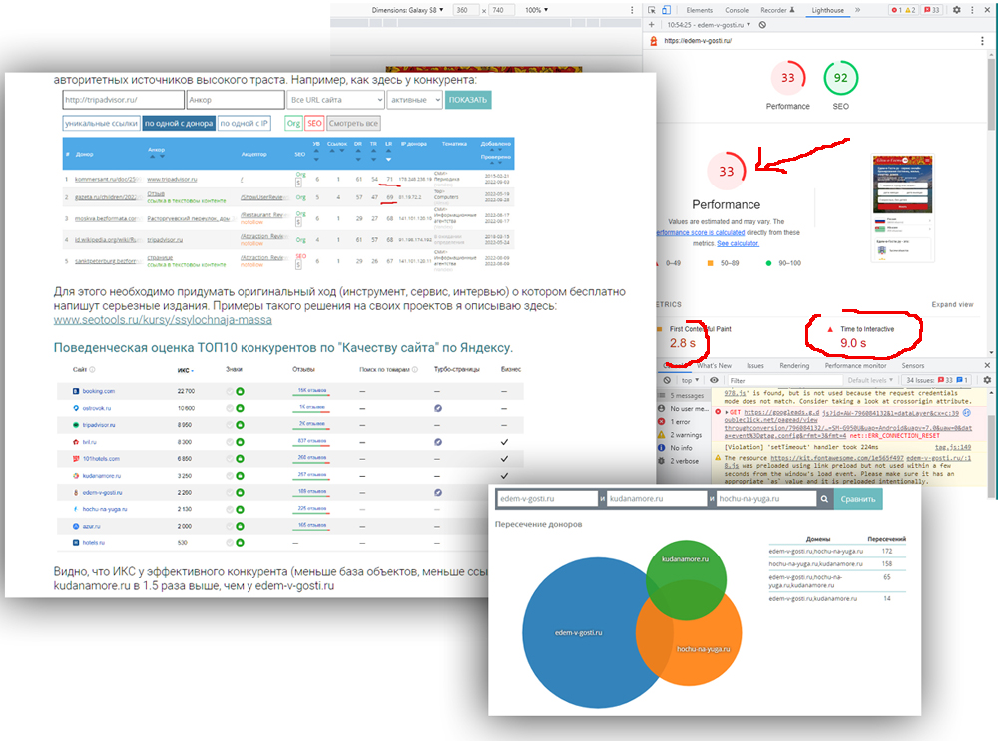
Task: Switch to the Console tab in top bar
Action: click(x=736, y=10)
